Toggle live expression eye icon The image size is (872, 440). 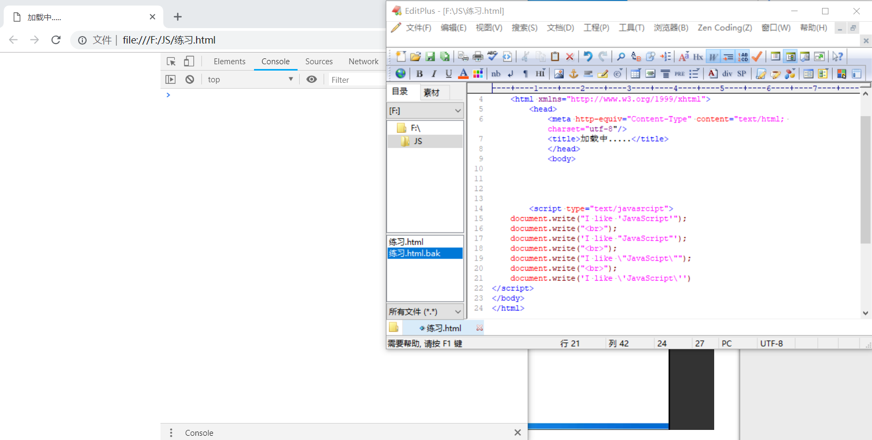(x=312, y=80)
